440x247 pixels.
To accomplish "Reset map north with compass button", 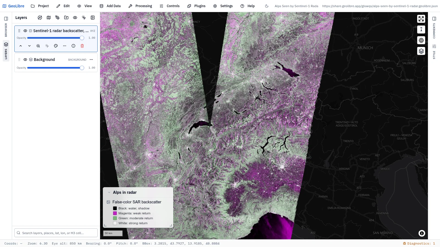I will (421, 29).
